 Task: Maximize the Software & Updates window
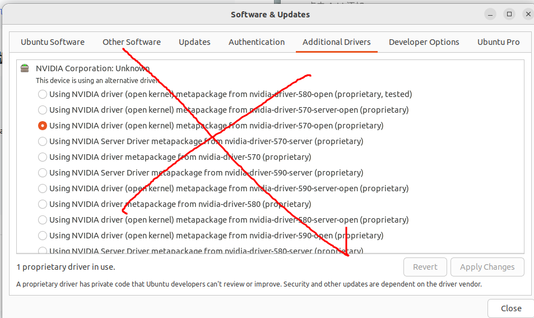[x=509, y=15]
